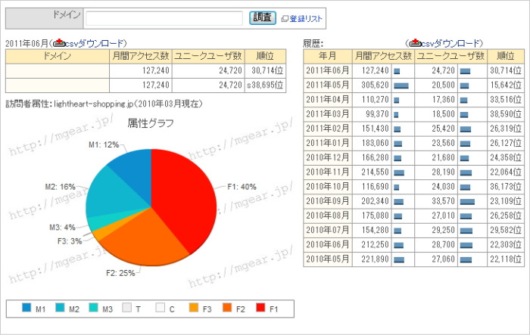Click the 'M2: 16%' chart label
This screenshot has height=335, width=530.
pyautogui.click(x=60, y=187)
